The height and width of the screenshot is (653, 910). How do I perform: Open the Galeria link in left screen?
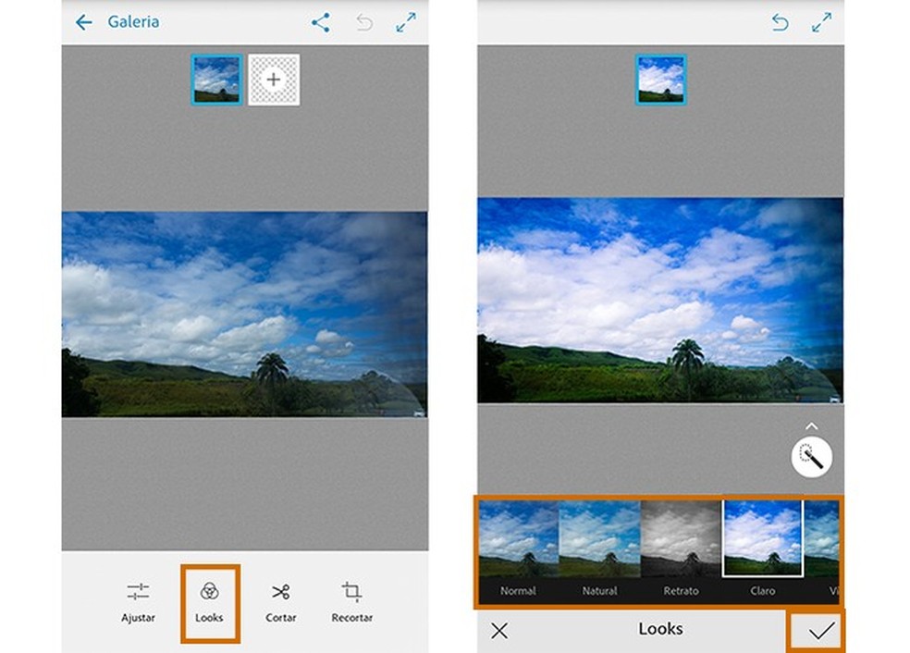click(x=133, y=22)
